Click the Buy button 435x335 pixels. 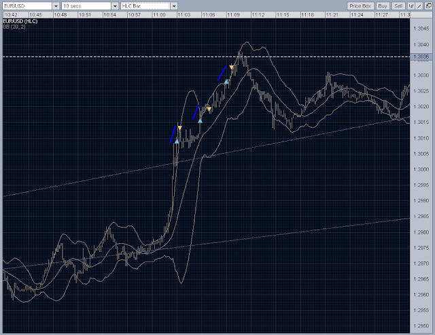(383, 6)
